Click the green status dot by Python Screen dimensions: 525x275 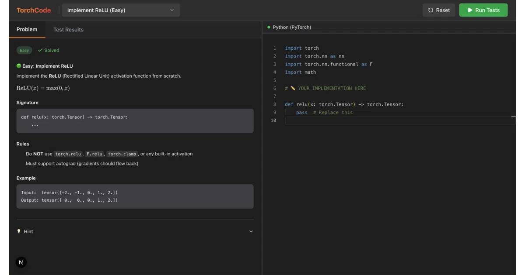pos(269,27)
